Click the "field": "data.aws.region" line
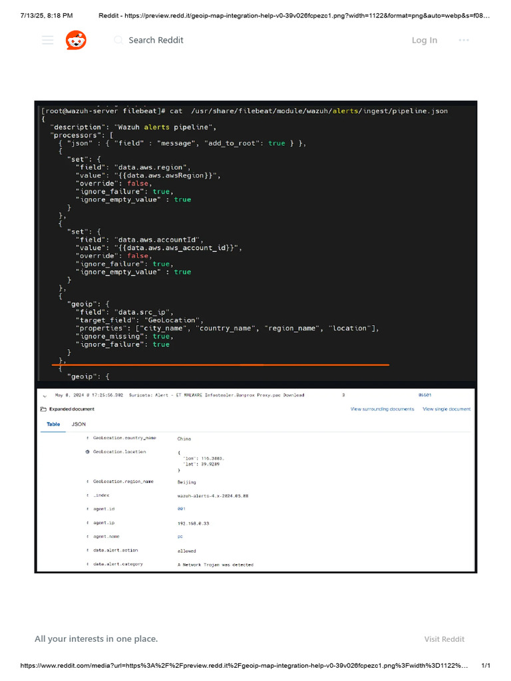The image size is (511, 681). pyautogui.click(x=133, y=167)
